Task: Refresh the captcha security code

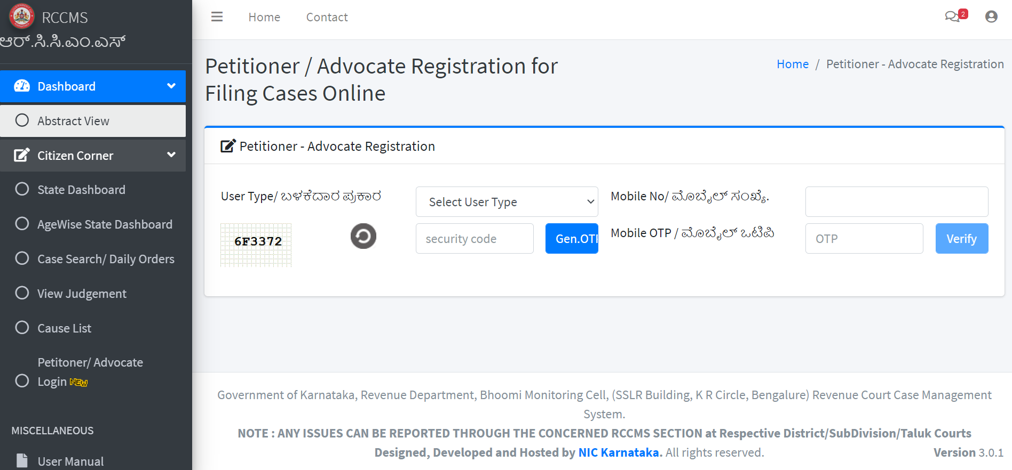Action: pyautogui.click(x=363, y=236)
